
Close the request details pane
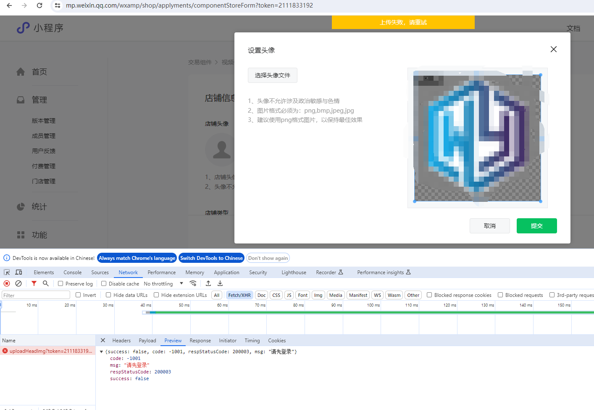(103, 340)
